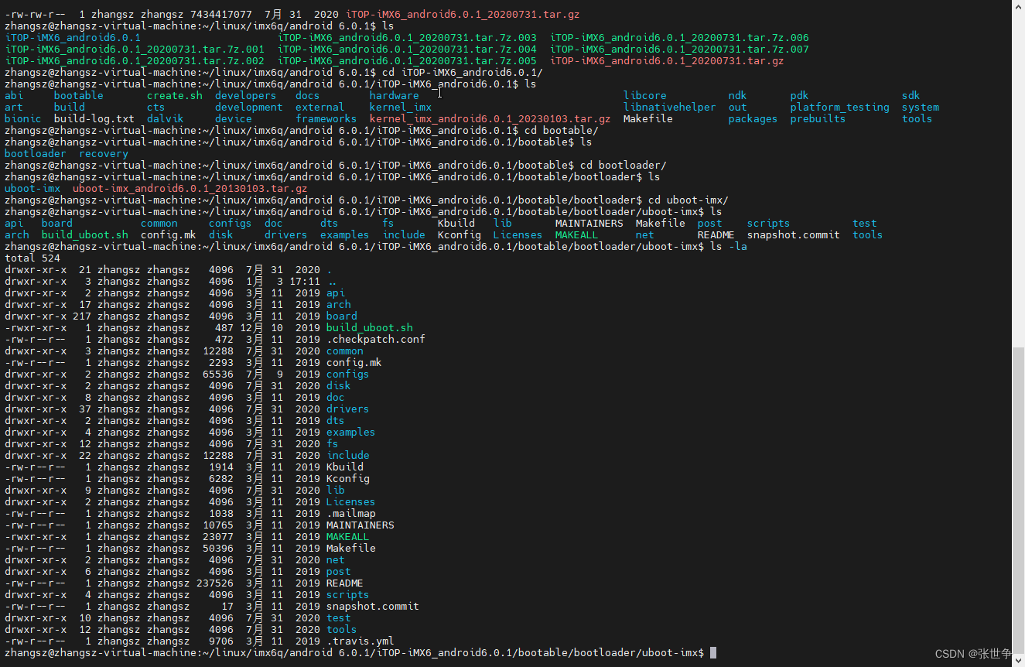Click 'snapshot.commit' in the long listing

coord(373,607)
